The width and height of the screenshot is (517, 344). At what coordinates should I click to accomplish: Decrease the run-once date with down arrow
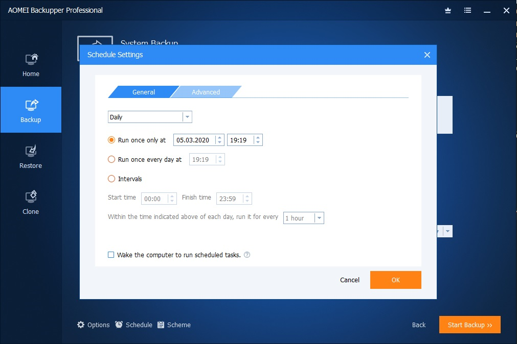[x=219, y=142]
